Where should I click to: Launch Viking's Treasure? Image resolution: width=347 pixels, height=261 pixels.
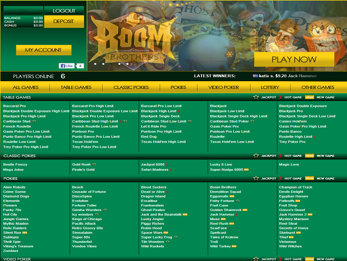point(18,246)
